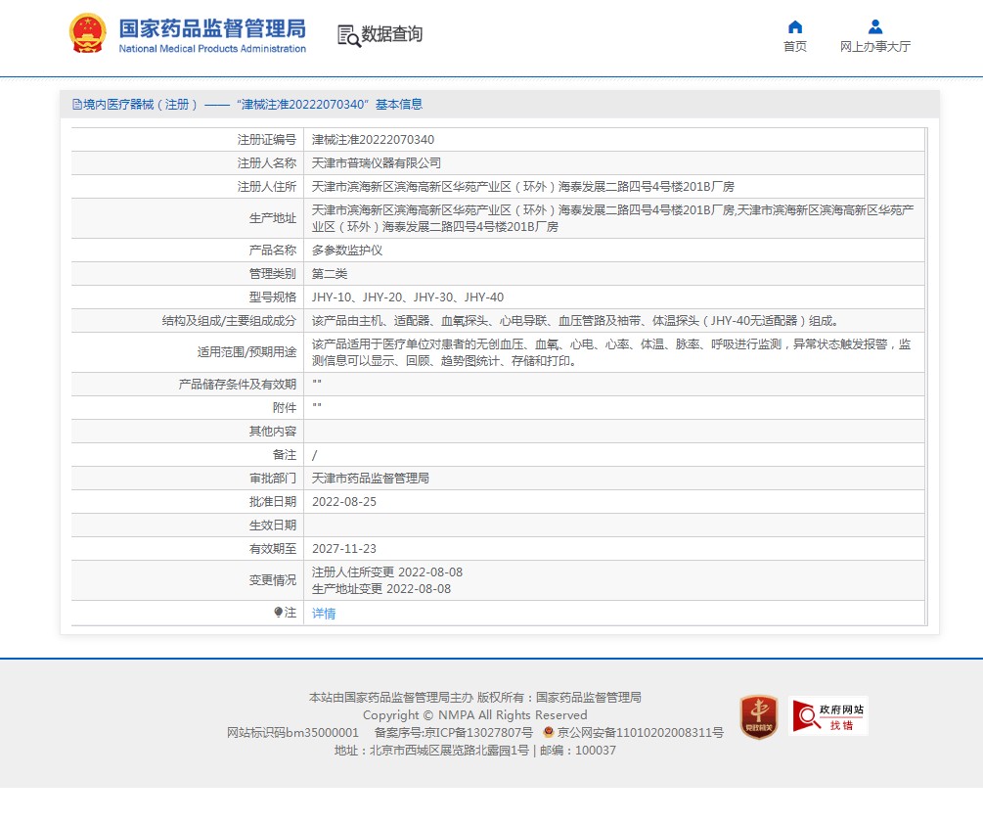Click the 党政机关 red badge icon

[759, 716]
